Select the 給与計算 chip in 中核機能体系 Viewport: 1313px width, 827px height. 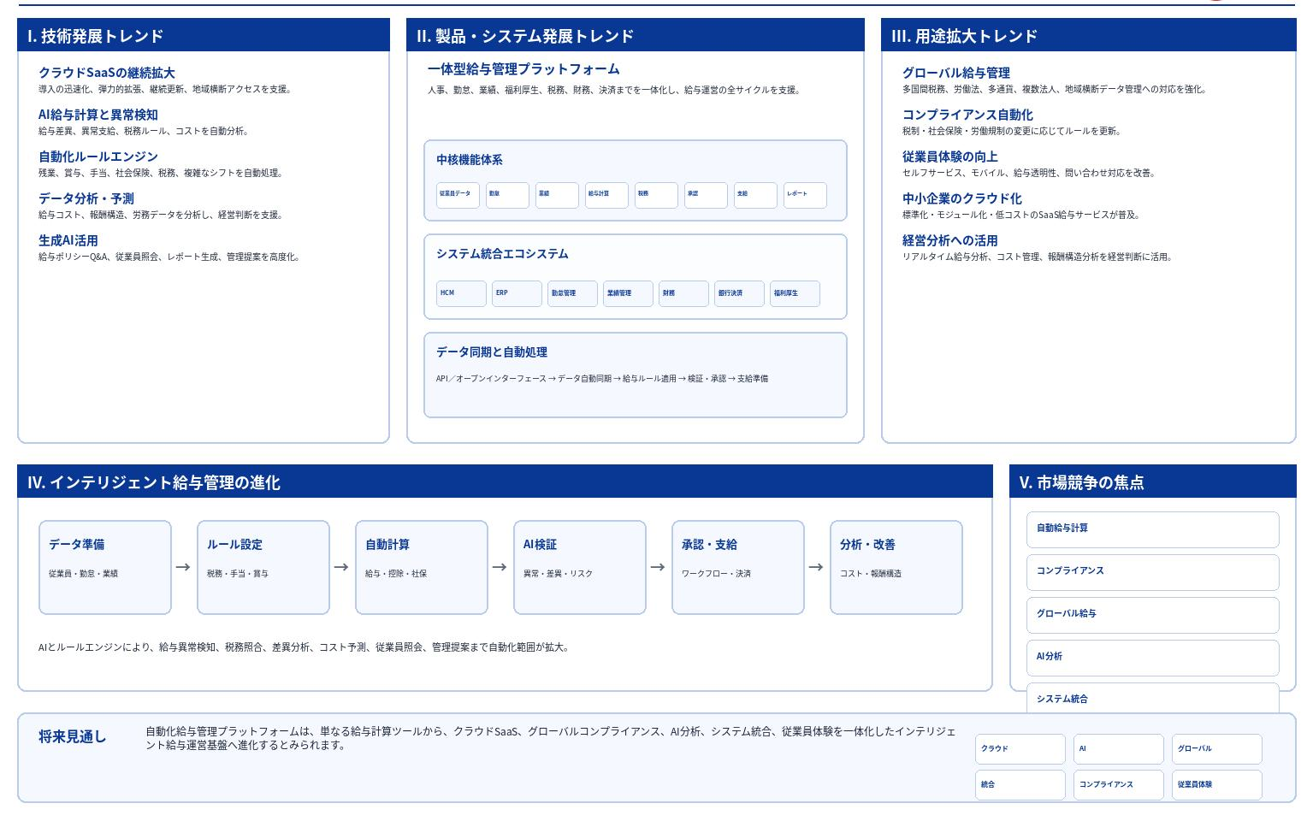(606, 194)
